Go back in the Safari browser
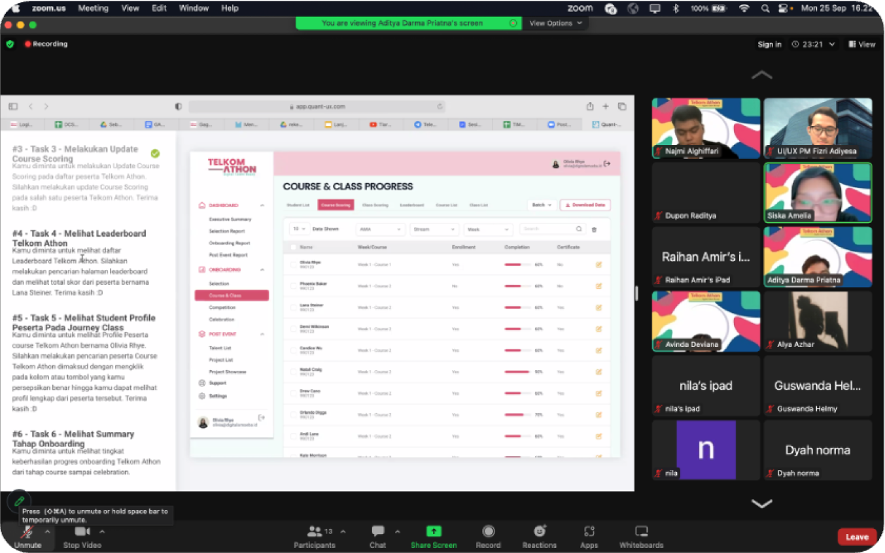The image size is (885, 553). (30, 107)
